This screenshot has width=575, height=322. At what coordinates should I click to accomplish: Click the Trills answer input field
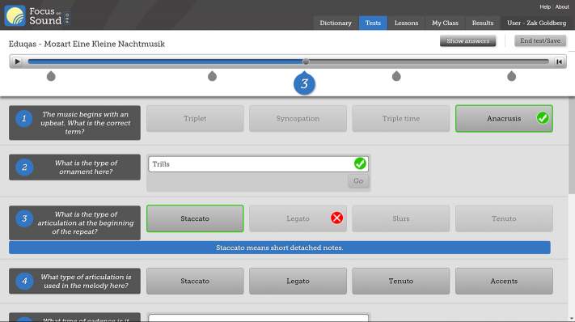click(x=258, y=164)
